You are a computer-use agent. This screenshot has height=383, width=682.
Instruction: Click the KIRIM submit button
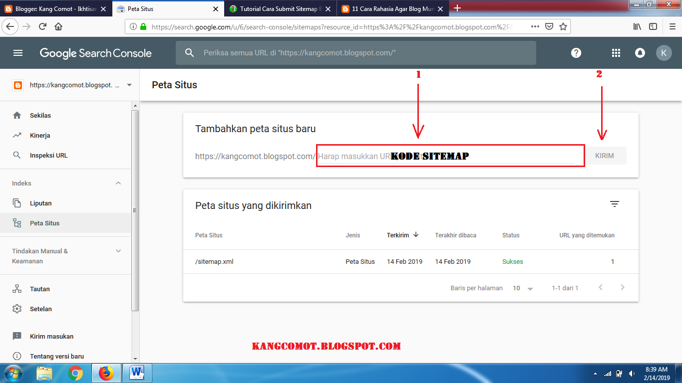605,156
